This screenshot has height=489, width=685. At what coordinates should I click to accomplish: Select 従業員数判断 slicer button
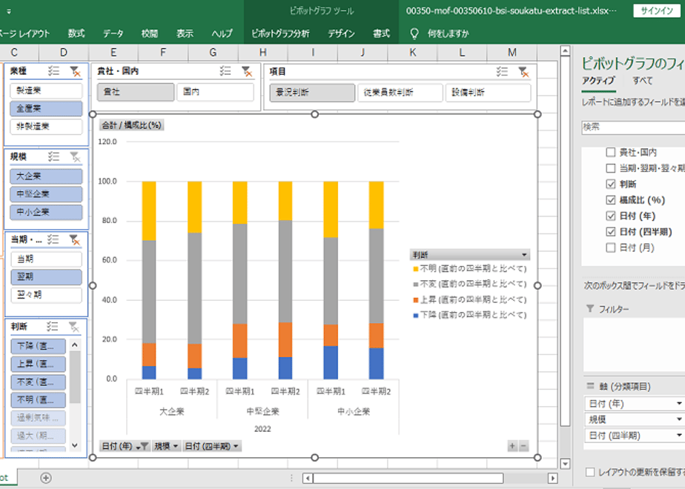400,93
